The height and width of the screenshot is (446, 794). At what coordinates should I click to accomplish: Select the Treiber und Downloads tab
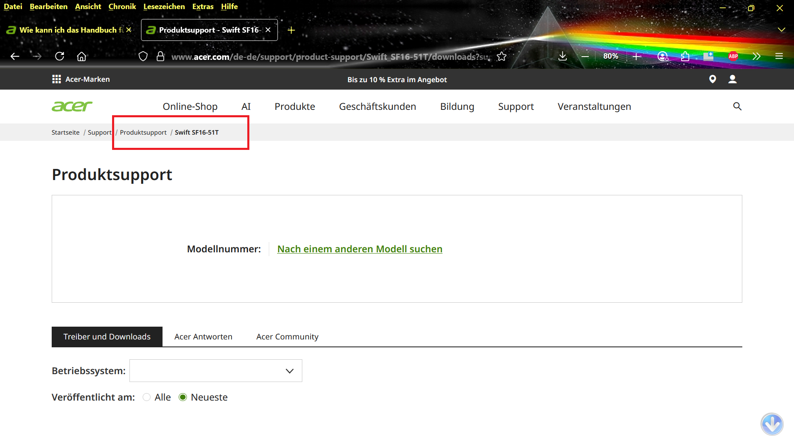click(x=107, y=337)
